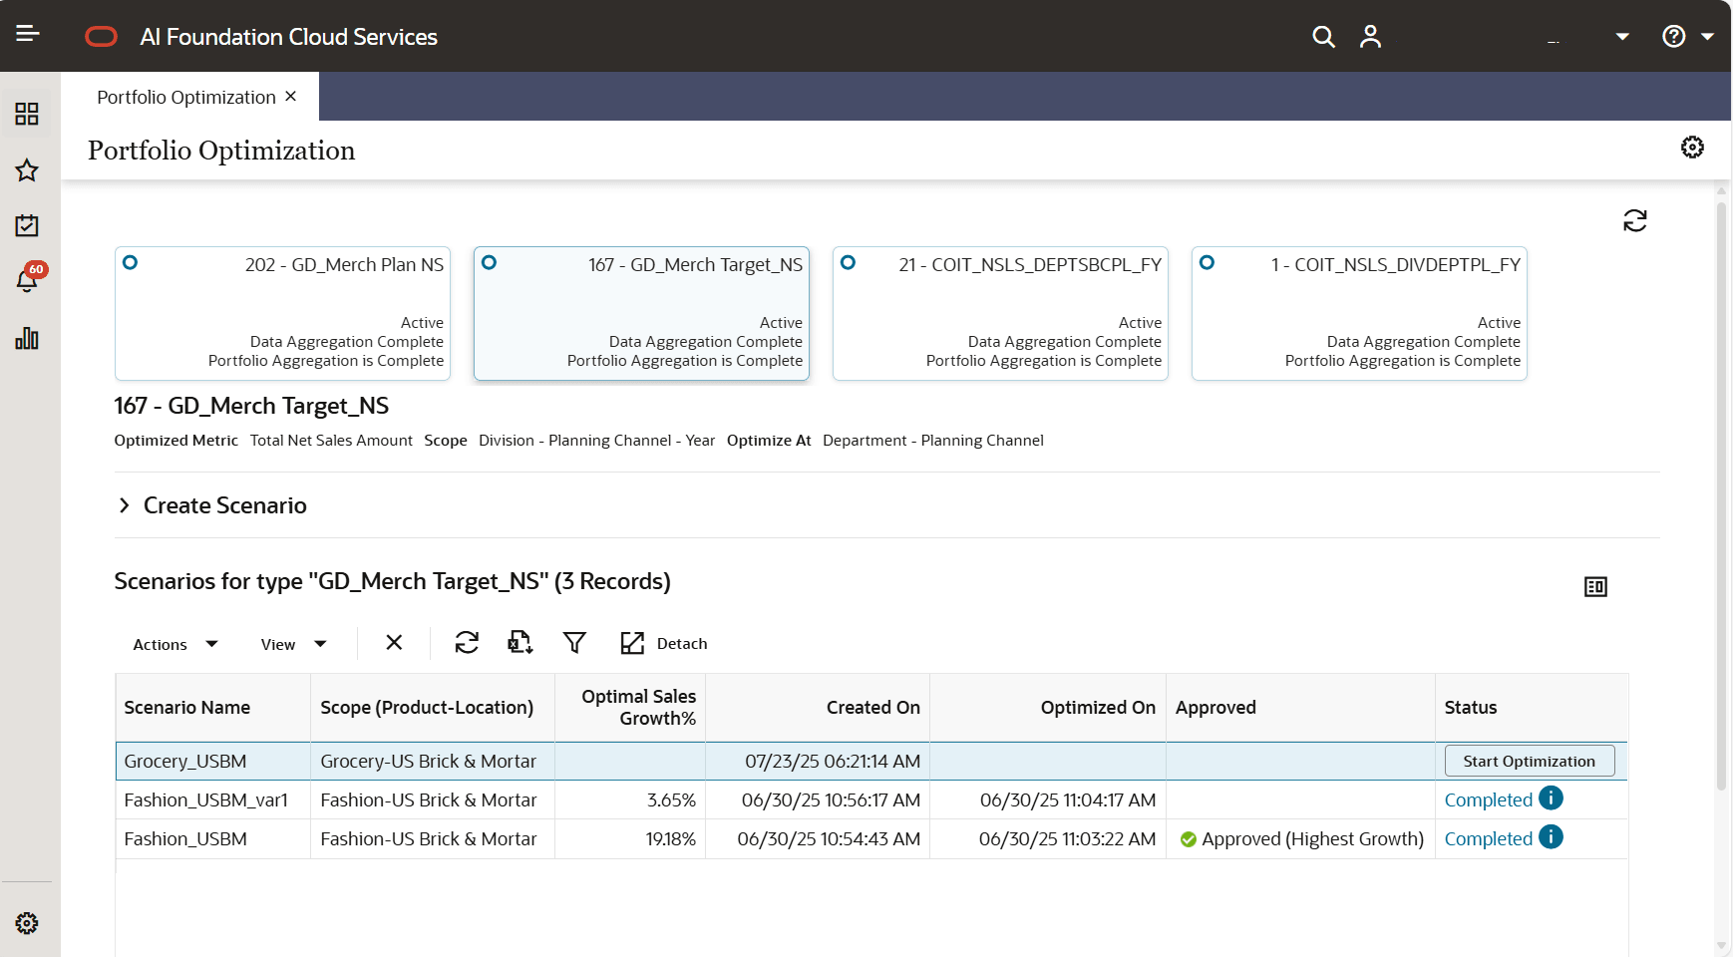1733x957 pixels.
Task: Sort by Optimal Sales Growth% column
Action: (x=630, y=708)
